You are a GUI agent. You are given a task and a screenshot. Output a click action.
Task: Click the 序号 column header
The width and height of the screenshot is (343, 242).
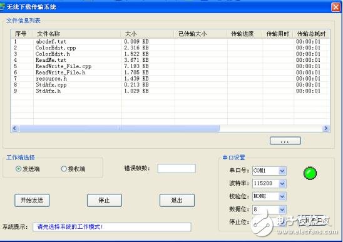[x=21, y=34]
